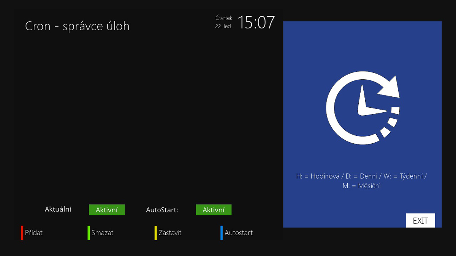Screen dimensions: 456x256
Task: Select the Autostart button label
Action: click(x=239, y=233)
